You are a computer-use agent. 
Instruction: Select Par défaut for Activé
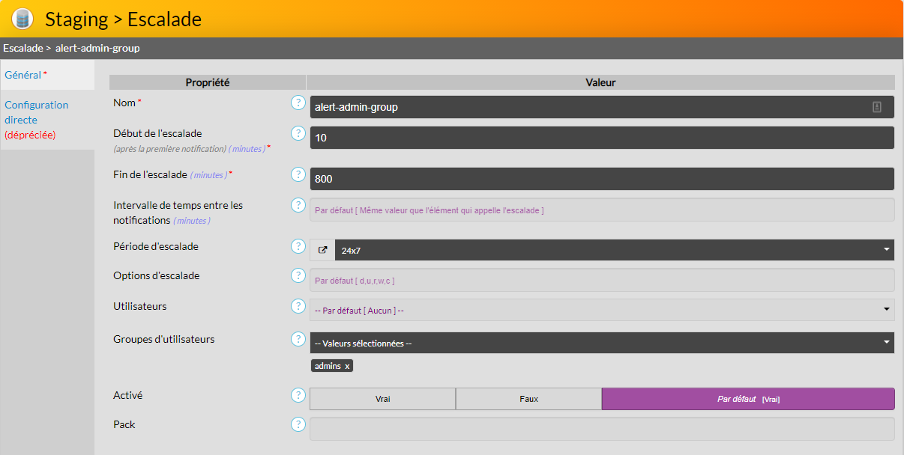click(x=747, y=399)
